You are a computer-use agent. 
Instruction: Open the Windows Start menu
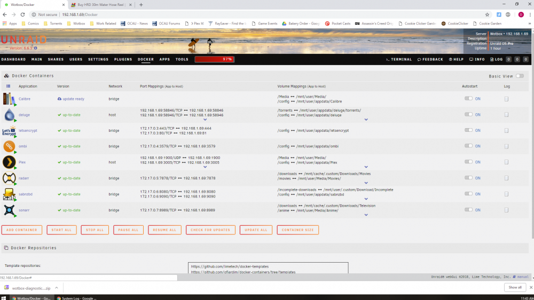(x=4, y=298)
